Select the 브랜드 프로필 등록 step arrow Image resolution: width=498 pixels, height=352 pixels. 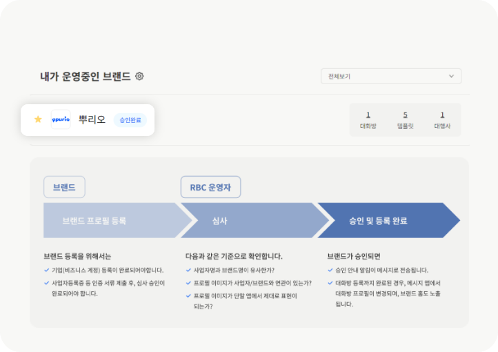coord(117,220)
